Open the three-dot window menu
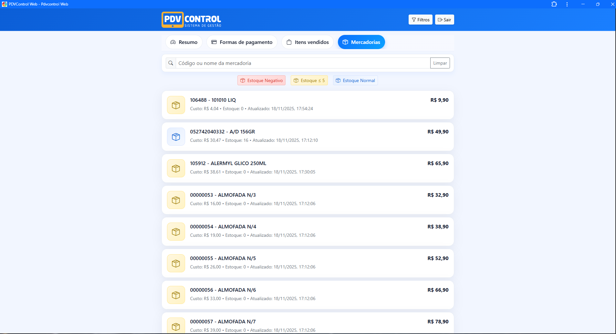Screen dimensions: 616x334 click(567, 4)
